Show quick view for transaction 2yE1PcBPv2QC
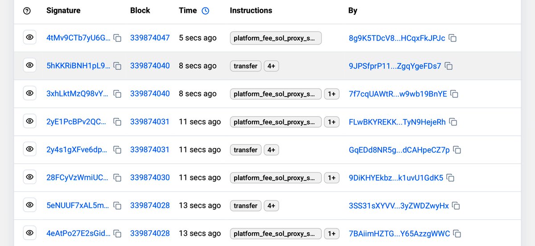Viewport: 535px width, 246px height. 30,122
